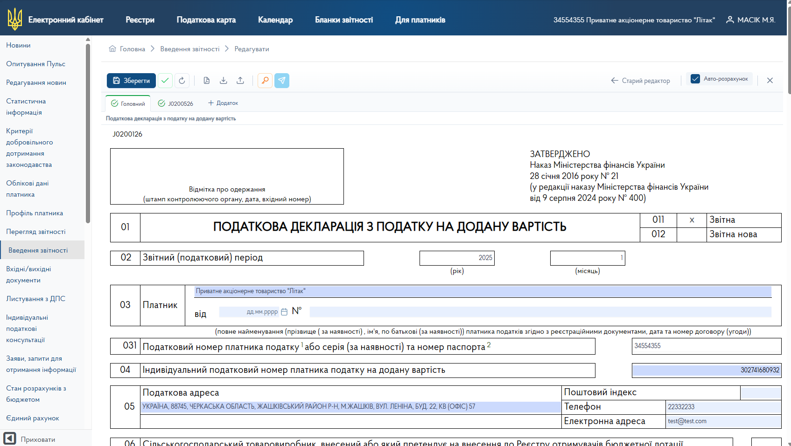This screenshot has height=446, width=791.
Task: Click the contract number N° field
Action: 540,312
